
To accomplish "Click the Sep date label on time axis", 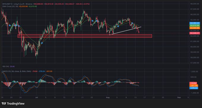I will tap(179, 97).
